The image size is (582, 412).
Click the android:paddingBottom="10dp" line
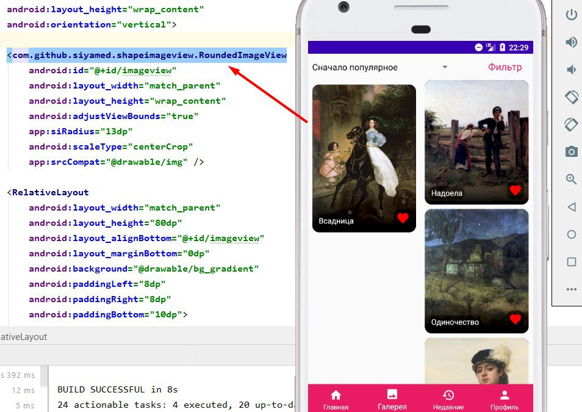(x=108, y=314)
